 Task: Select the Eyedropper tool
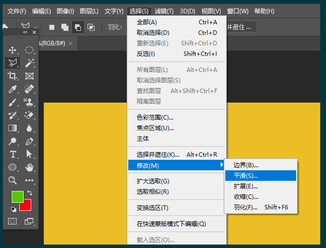tap(12, 89)
